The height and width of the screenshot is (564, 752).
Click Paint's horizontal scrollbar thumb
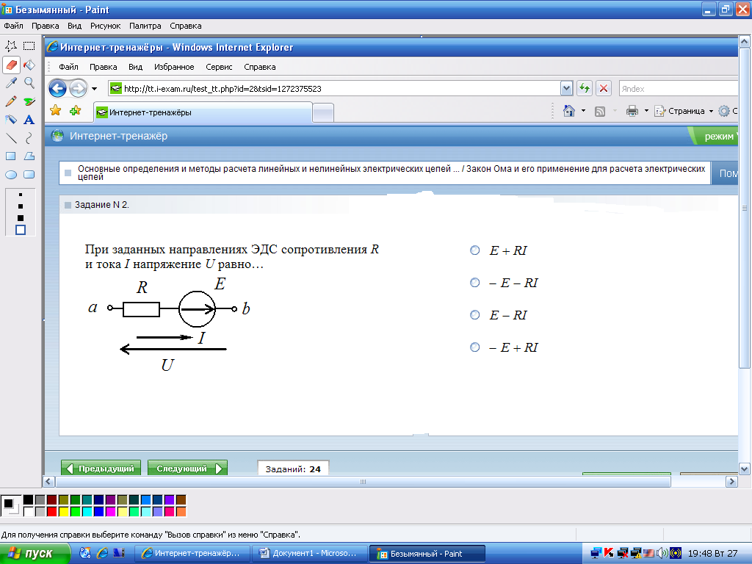(363, 482)
